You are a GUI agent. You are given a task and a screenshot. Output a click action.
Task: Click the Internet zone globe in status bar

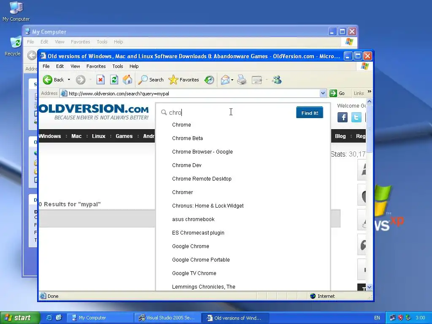[x=313, y=296]
